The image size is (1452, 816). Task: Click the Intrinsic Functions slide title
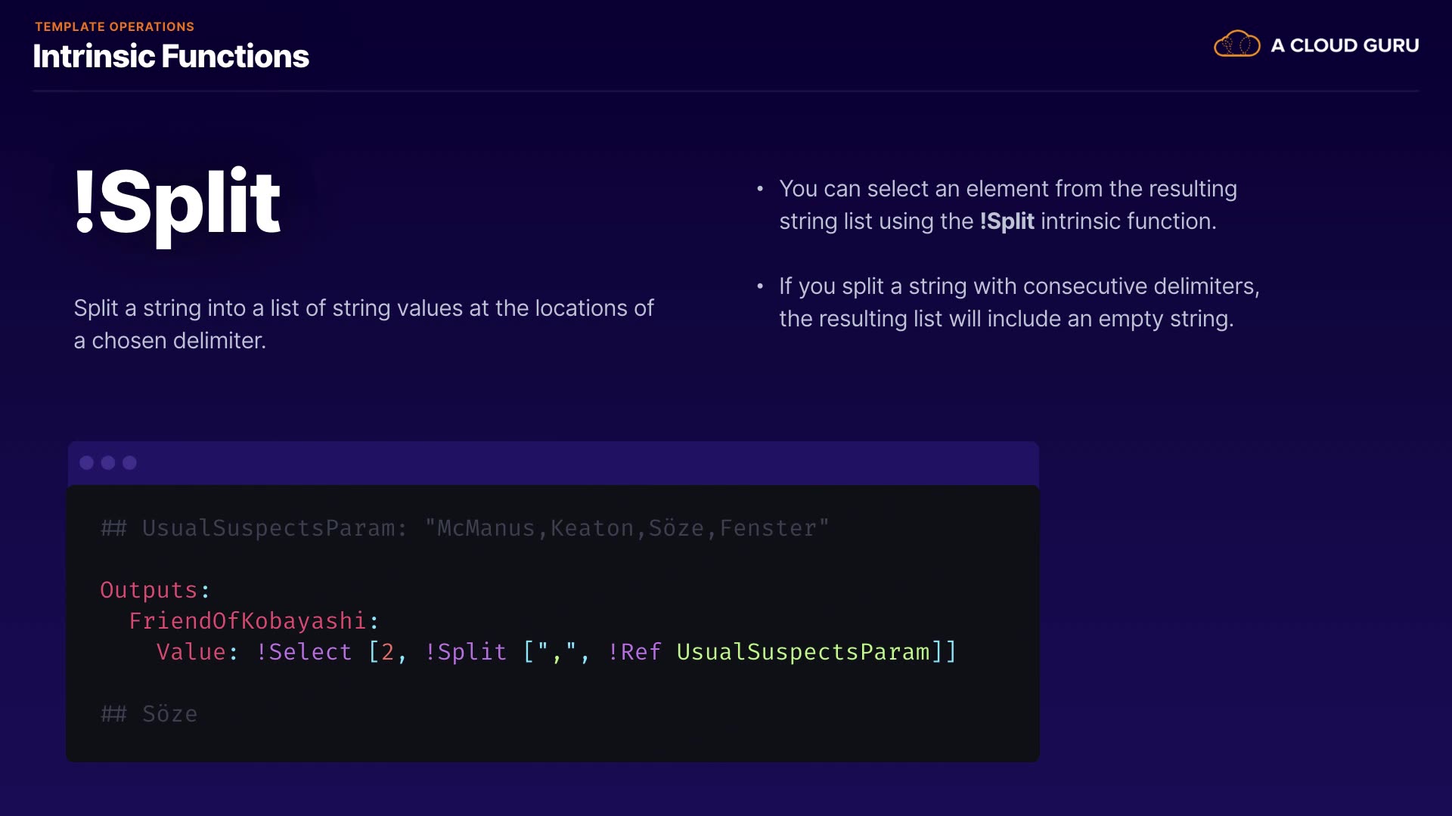coord(171,57)
